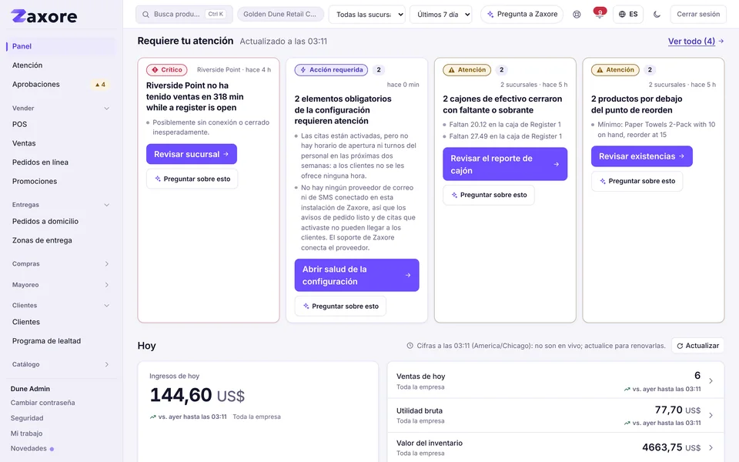Click Cerrar sesión button

698,14
